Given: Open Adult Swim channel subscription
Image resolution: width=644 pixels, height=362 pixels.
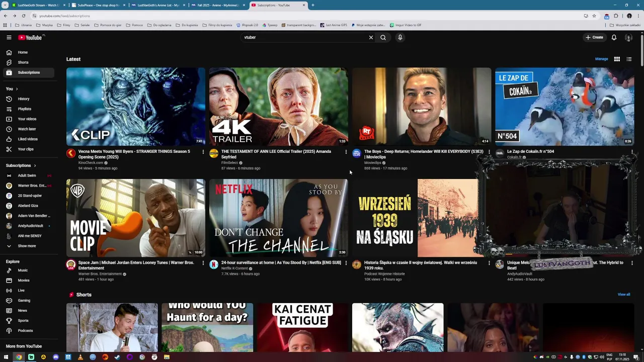Looking at the screenshot, I should [x=29, y=175].
